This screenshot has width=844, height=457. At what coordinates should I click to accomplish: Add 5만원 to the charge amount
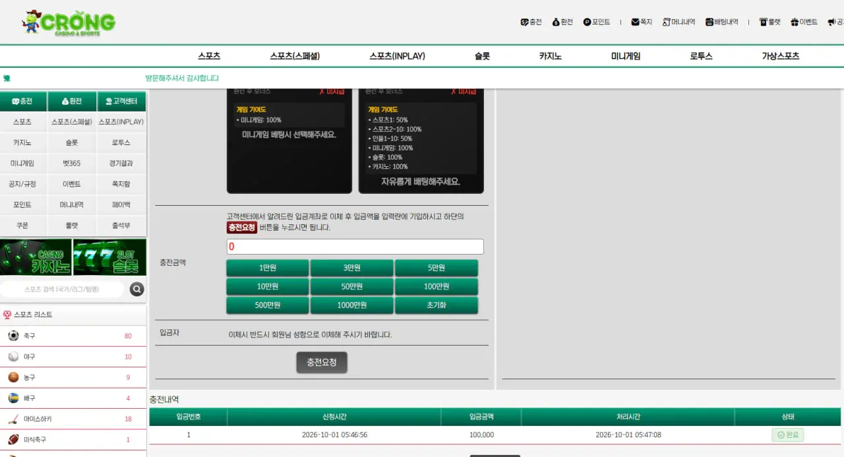(437, 268)
